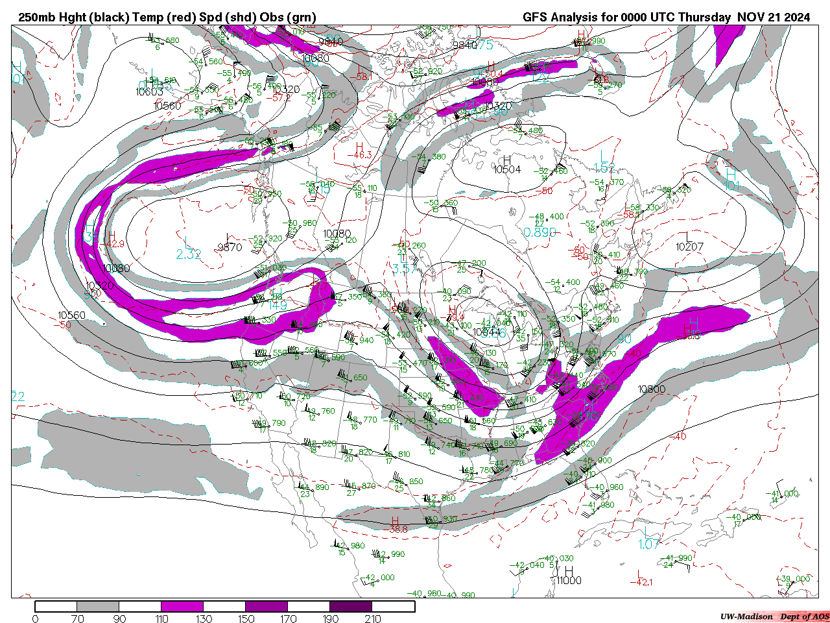This screenshot has width=830, height=623.
Task: Click the magenta 110–130 legend swatch
Action: tap(182, 606)
